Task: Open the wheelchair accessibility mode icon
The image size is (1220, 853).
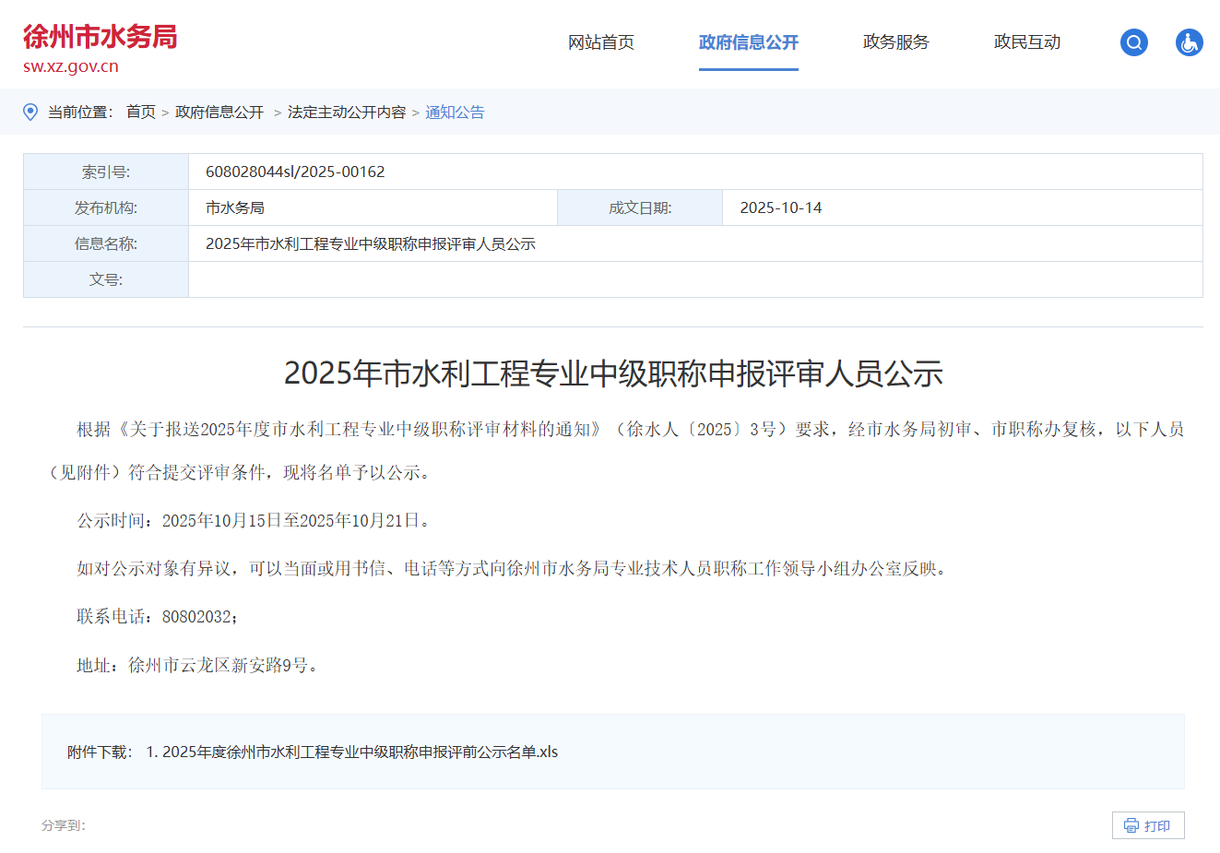Action: pos(1189,42)
